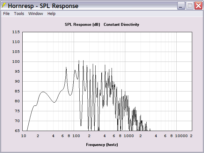Click the 10 hertz axis label
204x153 pixels.
[24, 136]
